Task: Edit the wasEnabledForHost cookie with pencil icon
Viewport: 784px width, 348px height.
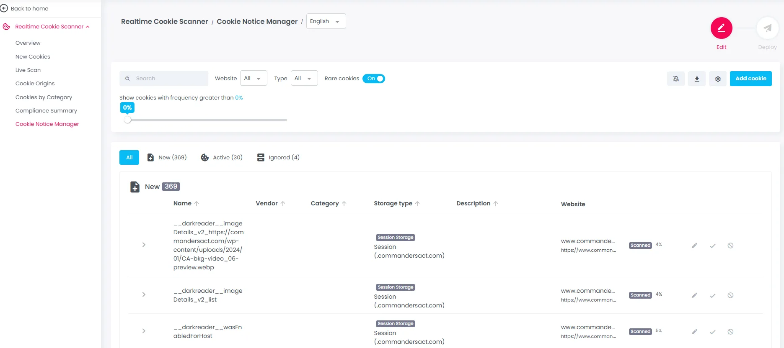Action: (694, 332)
